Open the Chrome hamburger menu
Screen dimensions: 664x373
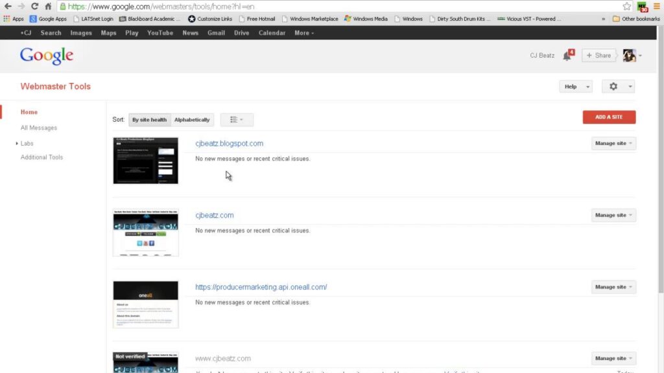657,6
